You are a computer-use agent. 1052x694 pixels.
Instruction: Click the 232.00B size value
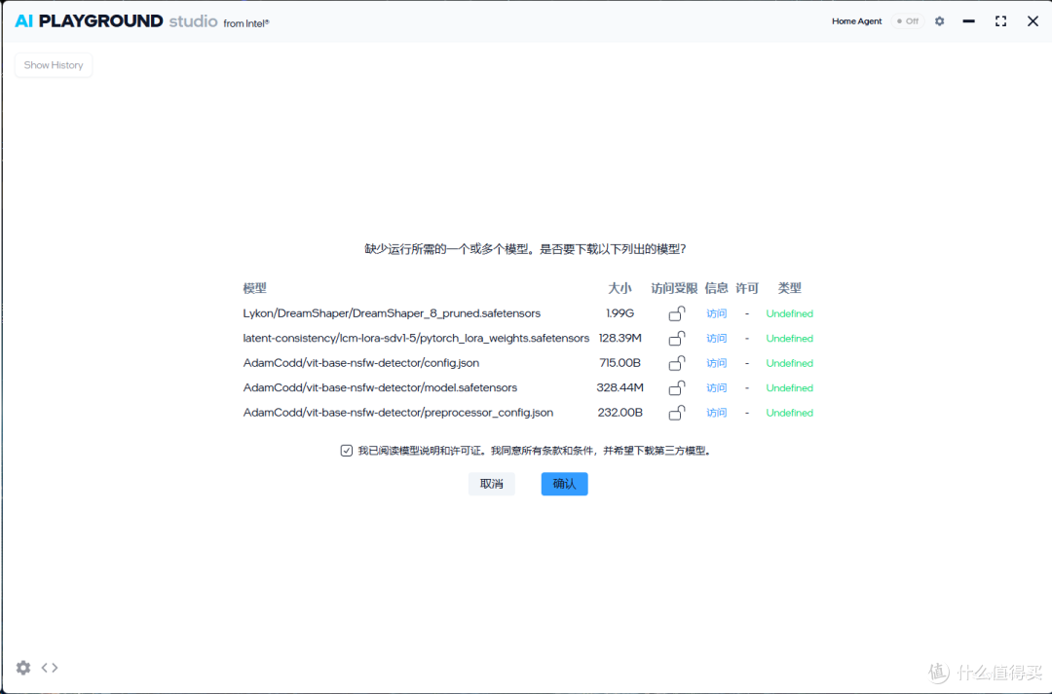pyautogui.click(x=620, y=413)
